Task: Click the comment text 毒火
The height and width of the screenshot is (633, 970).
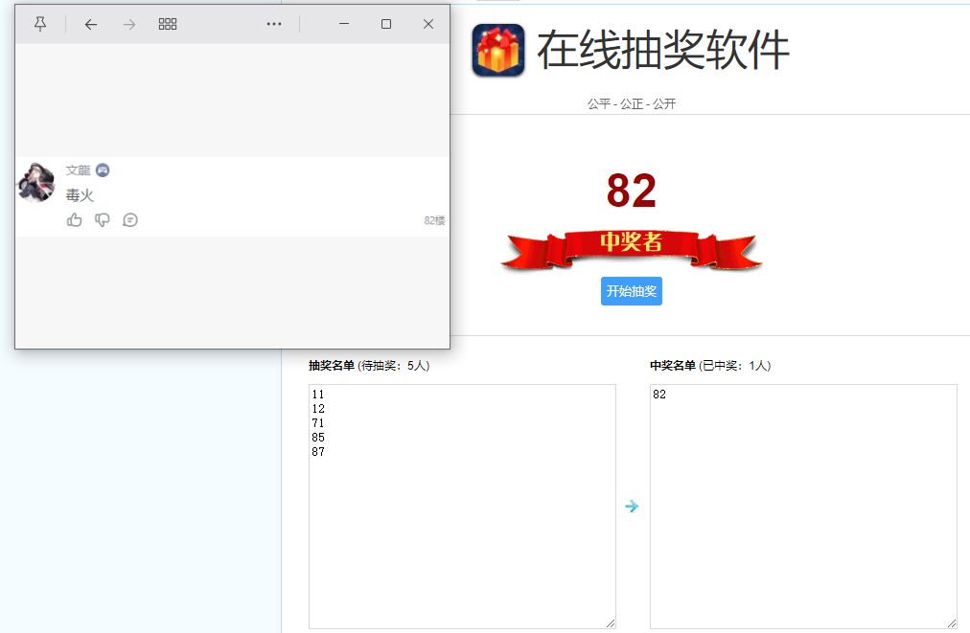Action: [x=80, y=195]
